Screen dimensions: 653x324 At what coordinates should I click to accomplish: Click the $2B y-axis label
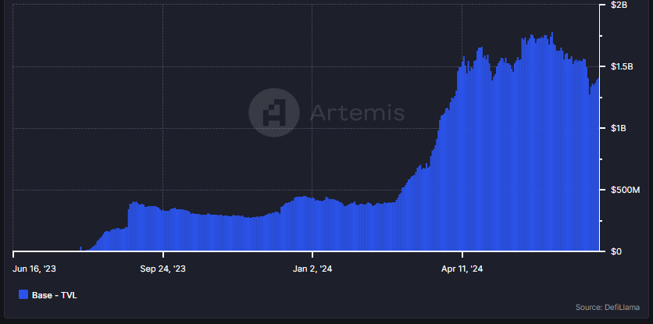[x=617, y=5]
